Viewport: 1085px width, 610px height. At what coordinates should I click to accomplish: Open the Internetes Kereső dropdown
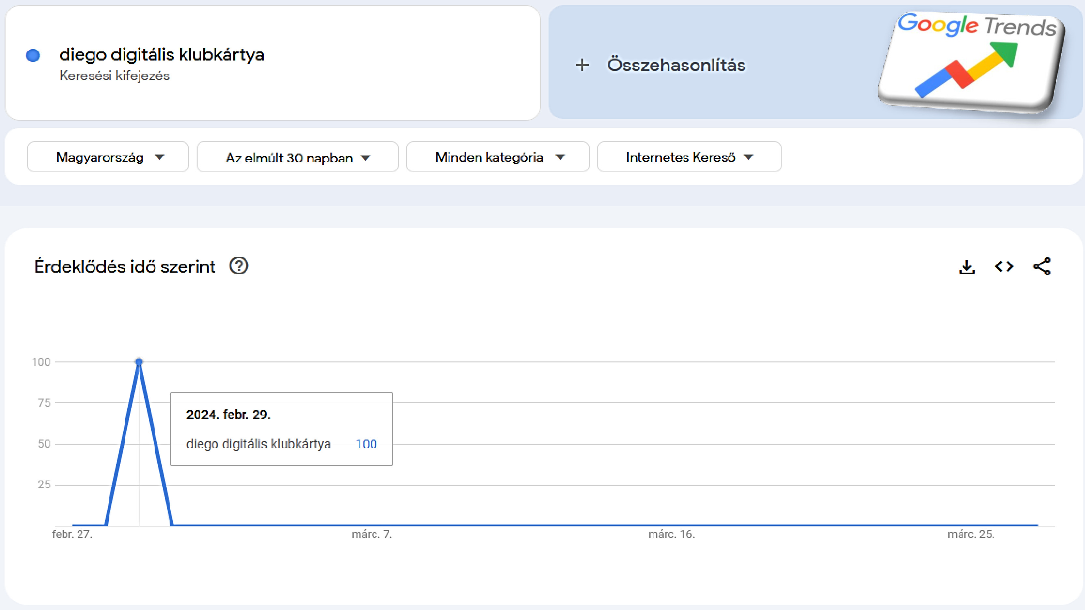point(689,157)
